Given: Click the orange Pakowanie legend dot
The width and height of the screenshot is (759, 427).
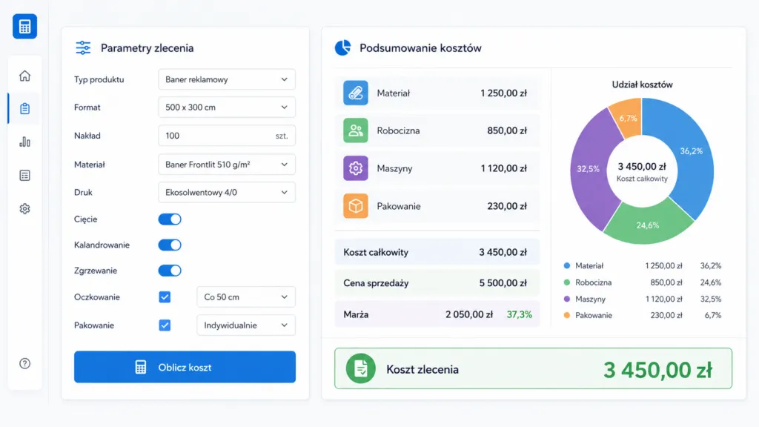Looking at the screenshot, I should pos(567,315).
